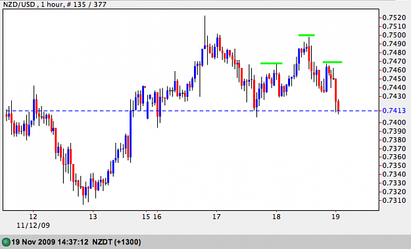Click the 0.7500 price axis label
Image resolution: width=411 pixels, height=249 pixels.
pyautogui.click(x=394, y=35)
